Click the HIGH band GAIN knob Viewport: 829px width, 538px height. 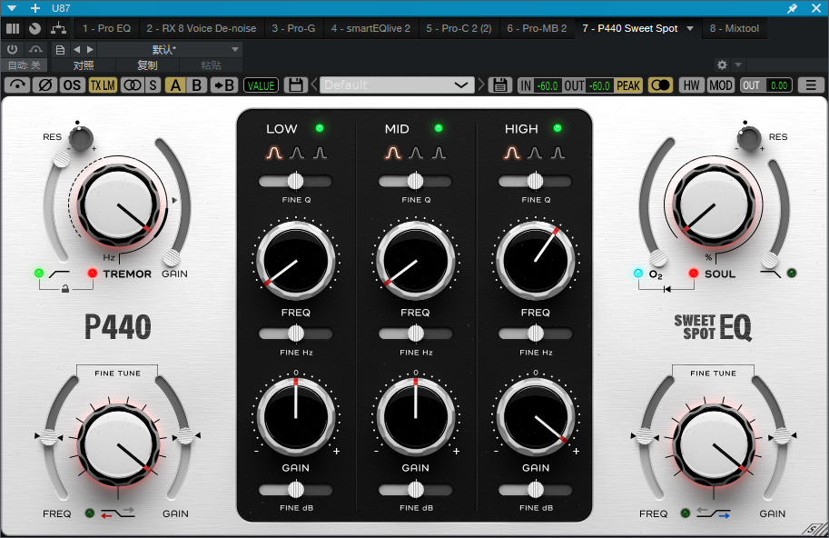coord(536,417)
